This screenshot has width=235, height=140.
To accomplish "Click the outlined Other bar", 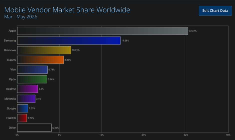I will click(x=35, y=127).
